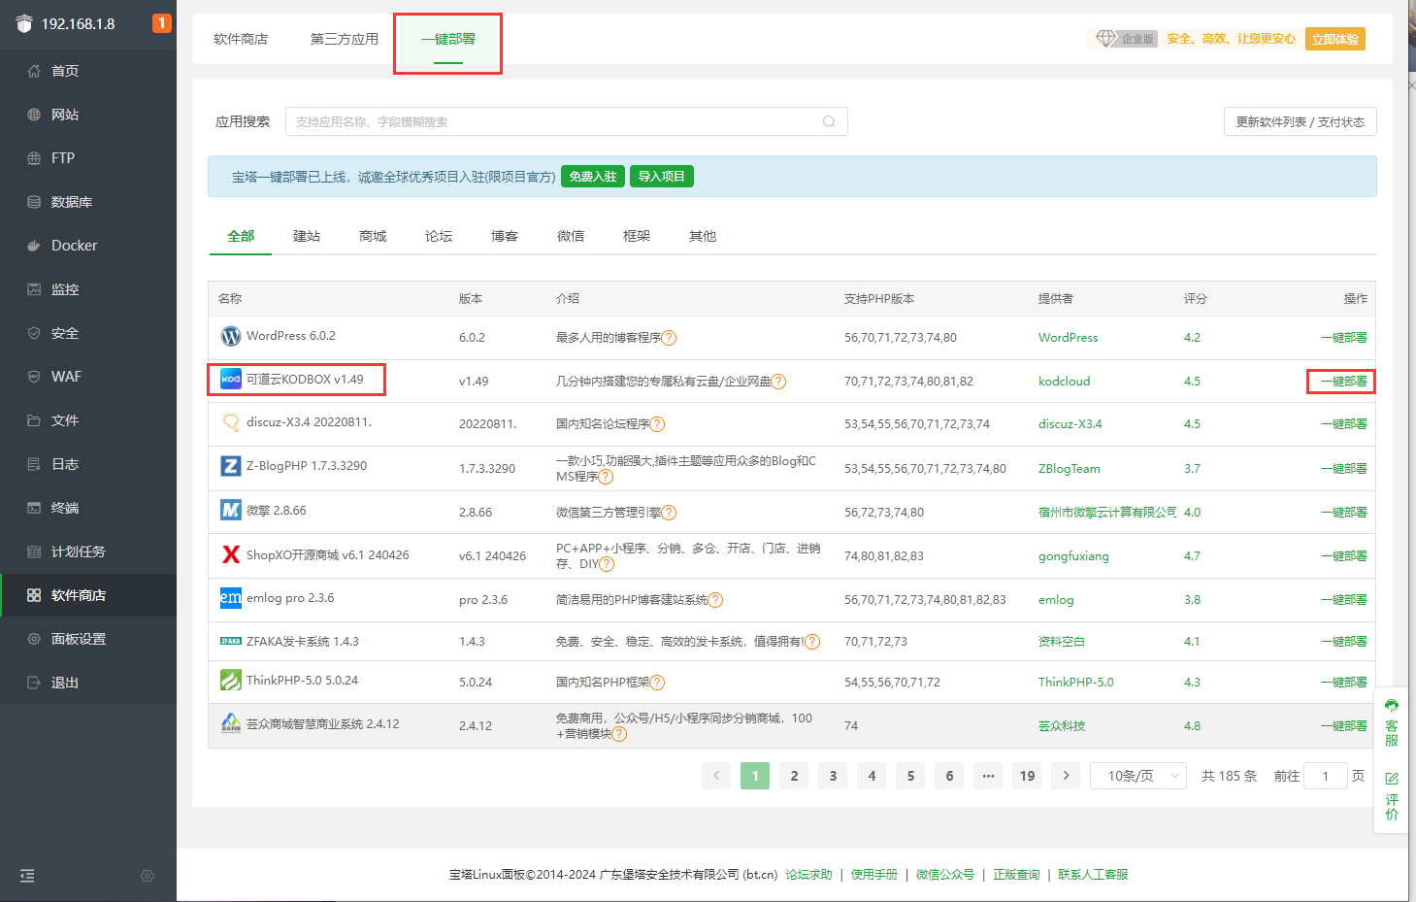Filter by the 论坛 category tab
Screen dimensions: 1416x902
tap(439, 236)
